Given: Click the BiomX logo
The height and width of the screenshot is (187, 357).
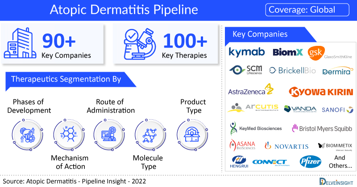Looking at the screenshot, I should coord(288,52).
